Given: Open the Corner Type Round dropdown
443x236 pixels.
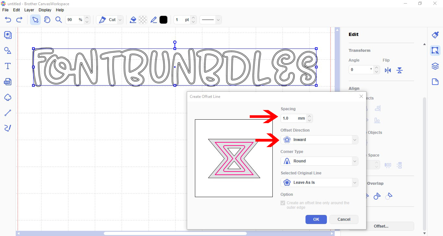Looking at the screenshot, I should click(319, 161).
